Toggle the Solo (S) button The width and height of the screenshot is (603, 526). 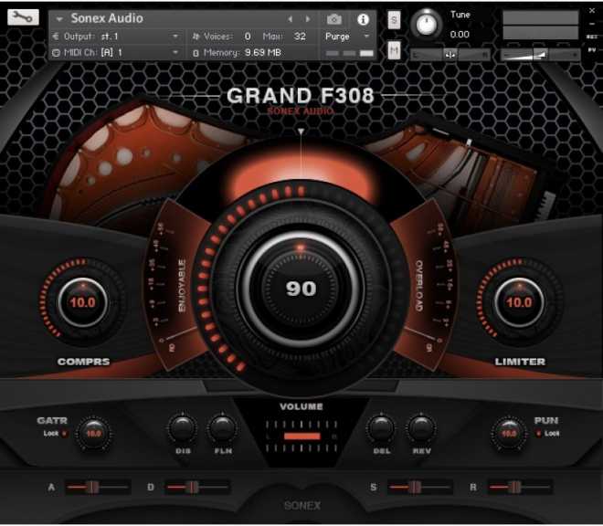(x=394, y=20)
